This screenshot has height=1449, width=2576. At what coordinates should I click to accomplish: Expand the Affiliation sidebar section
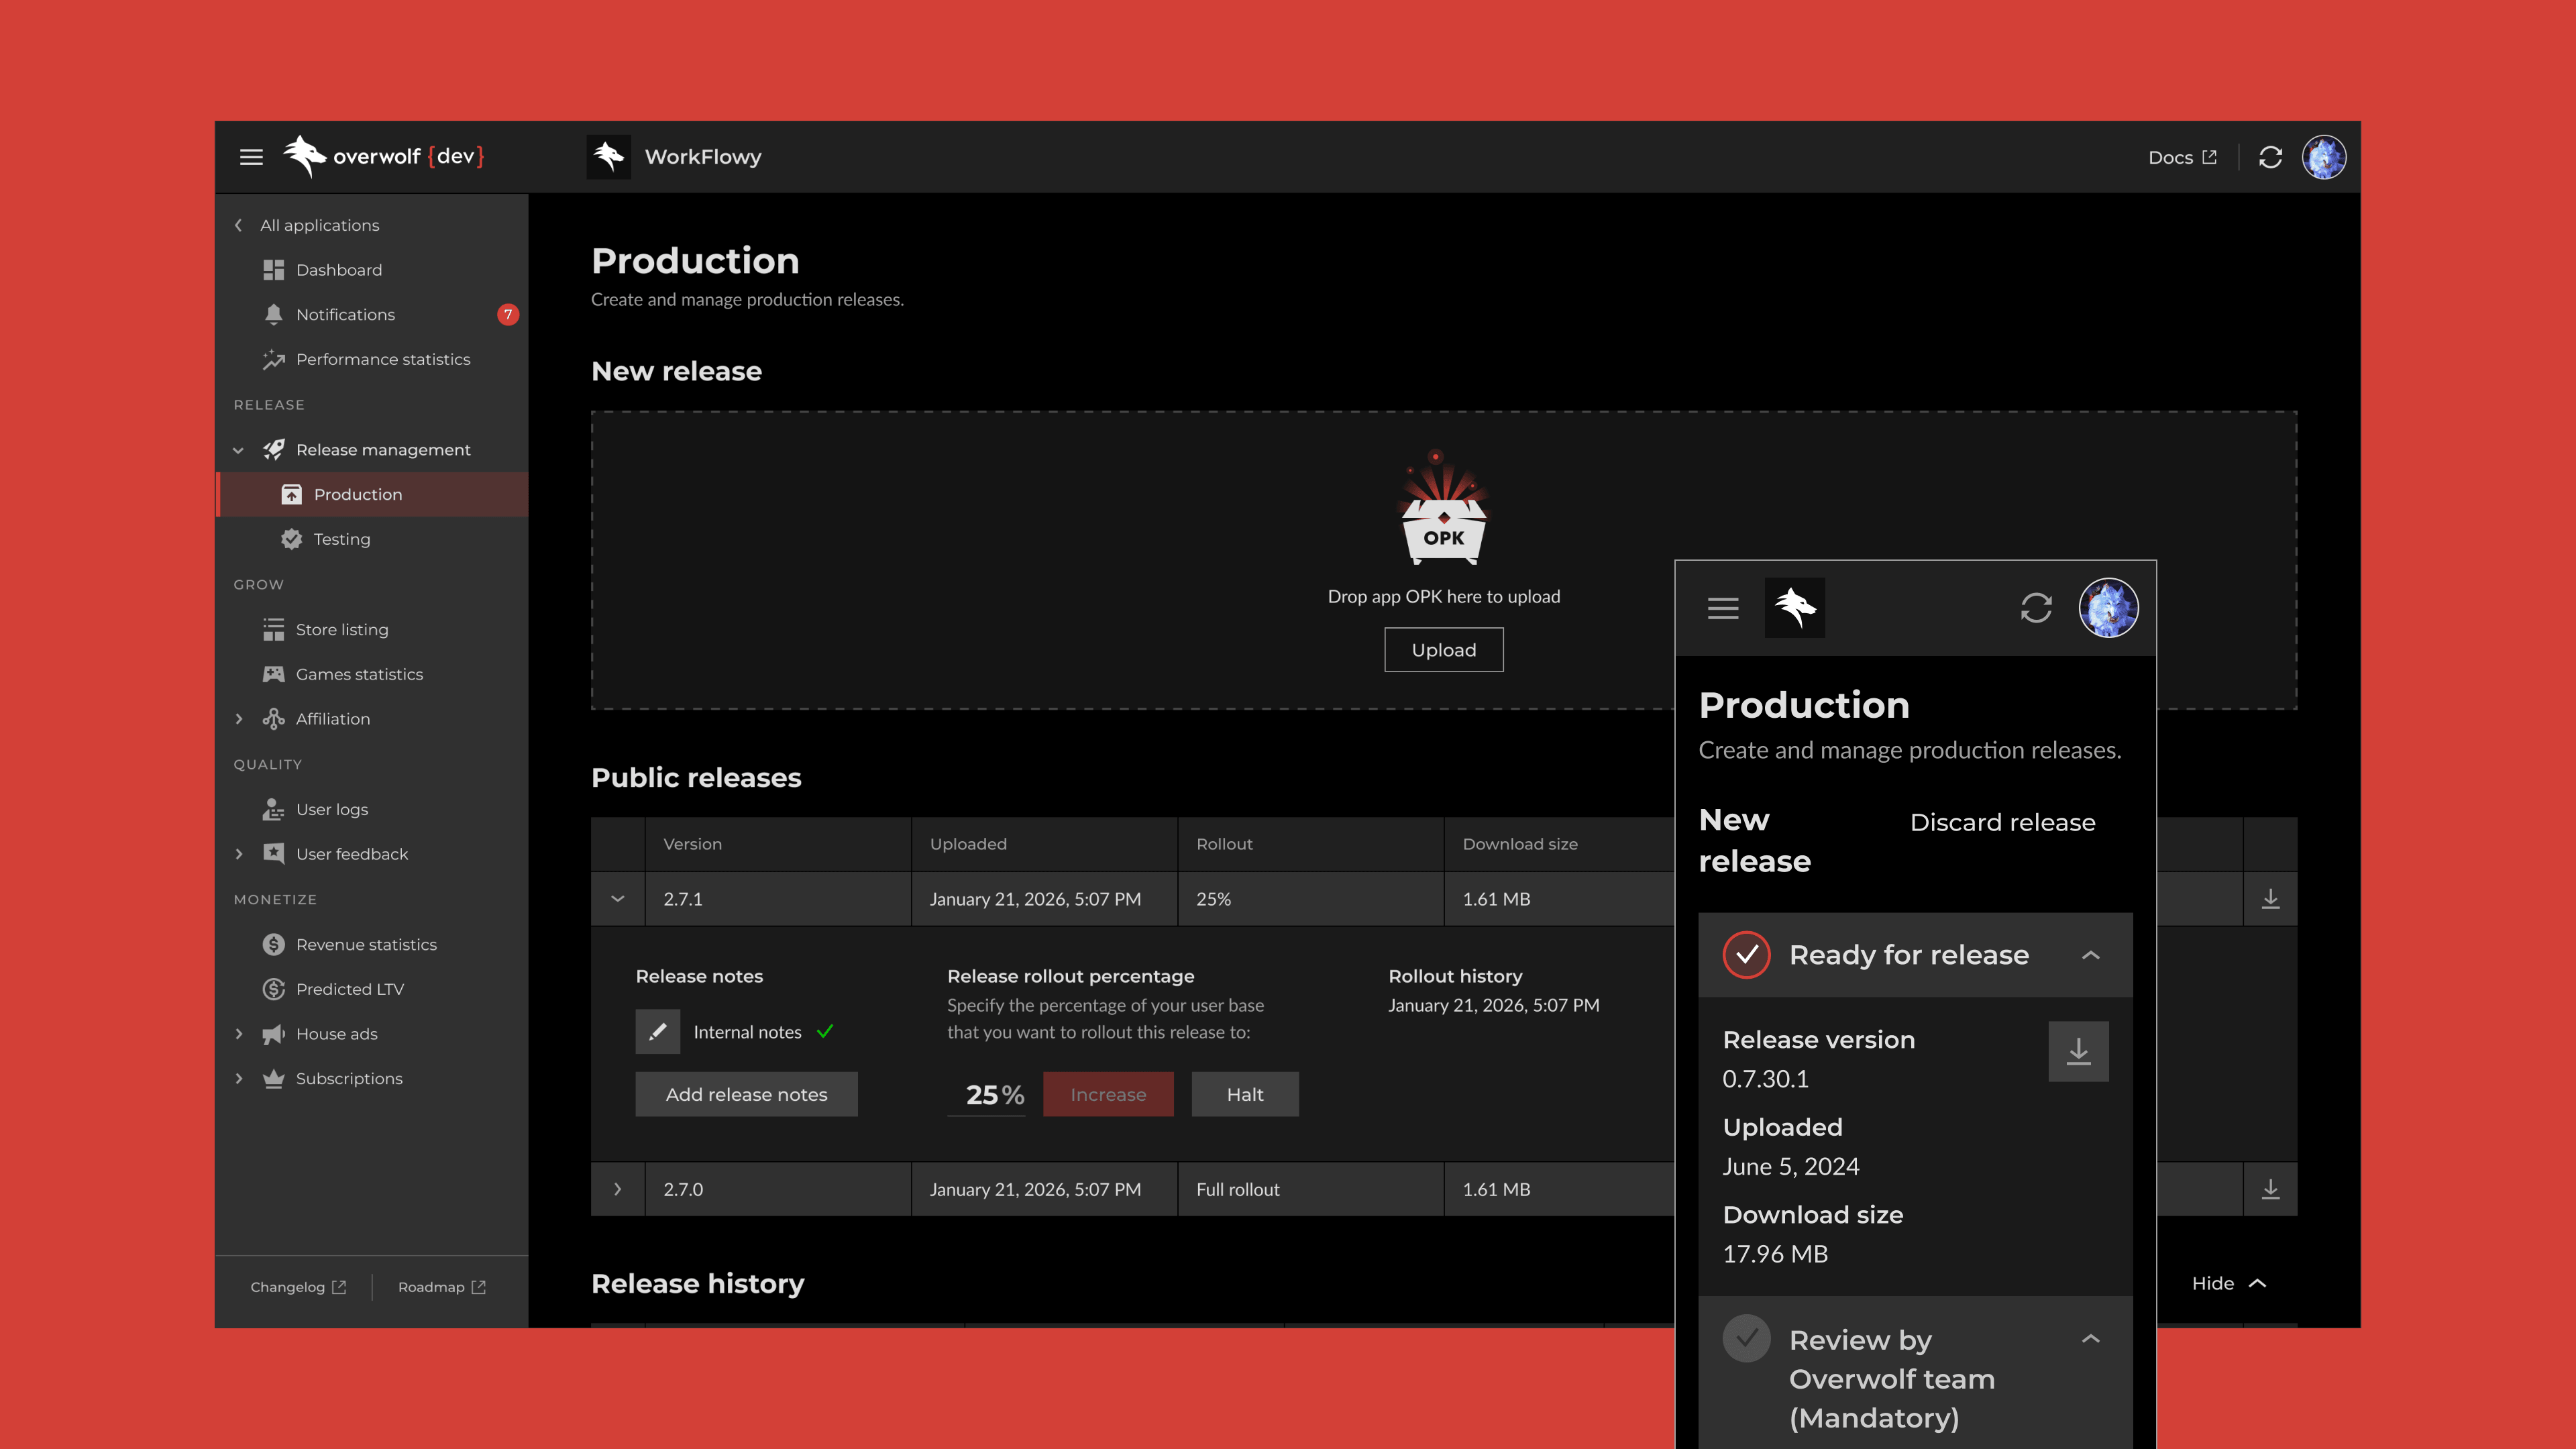pyautogui.click(x=239, y=719)
